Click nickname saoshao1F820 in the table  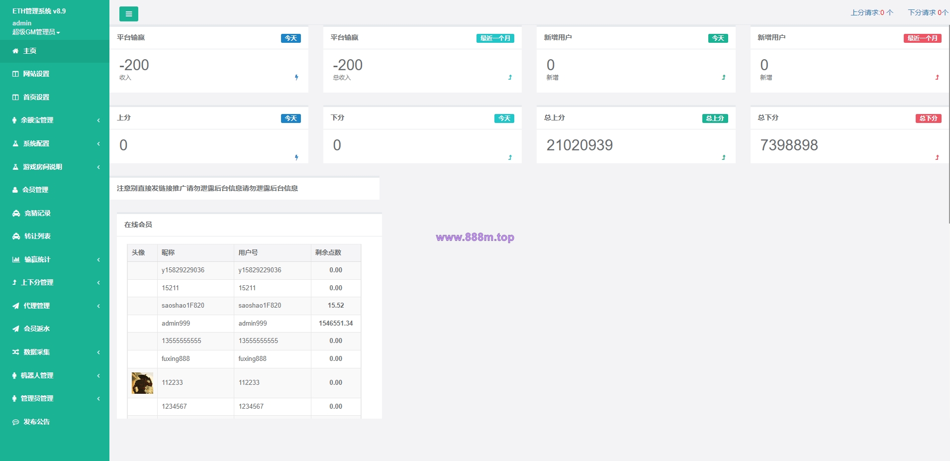click(183, 305)
